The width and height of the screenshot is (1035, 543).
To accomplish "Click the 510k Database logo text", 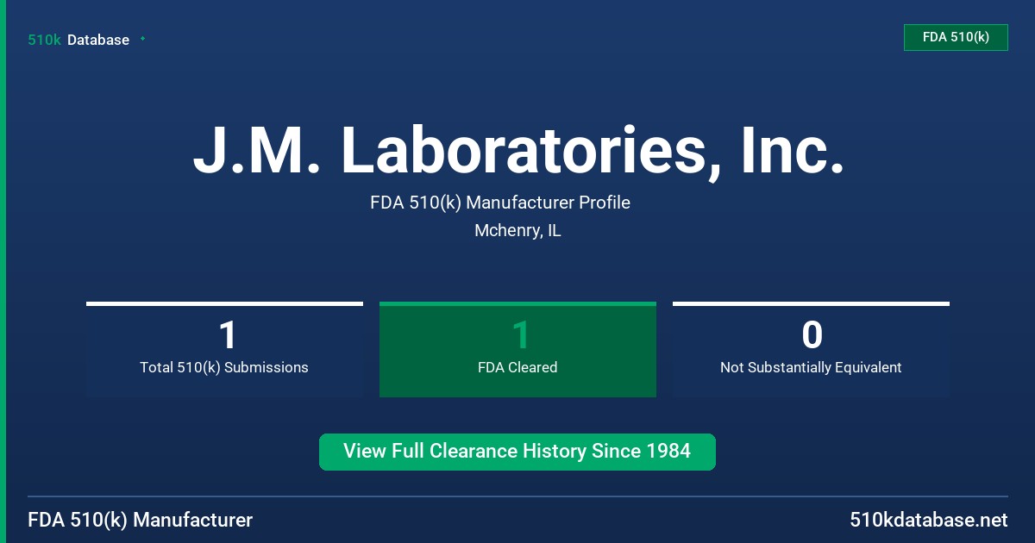I will click(x=78, y=40).
